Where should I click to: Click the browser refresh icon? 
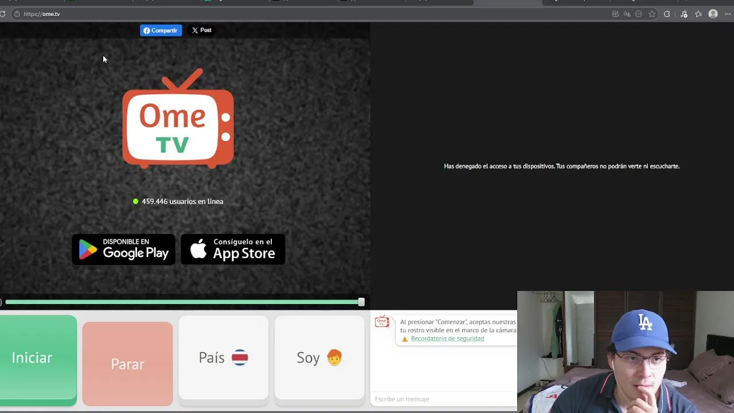coord(2,14)
